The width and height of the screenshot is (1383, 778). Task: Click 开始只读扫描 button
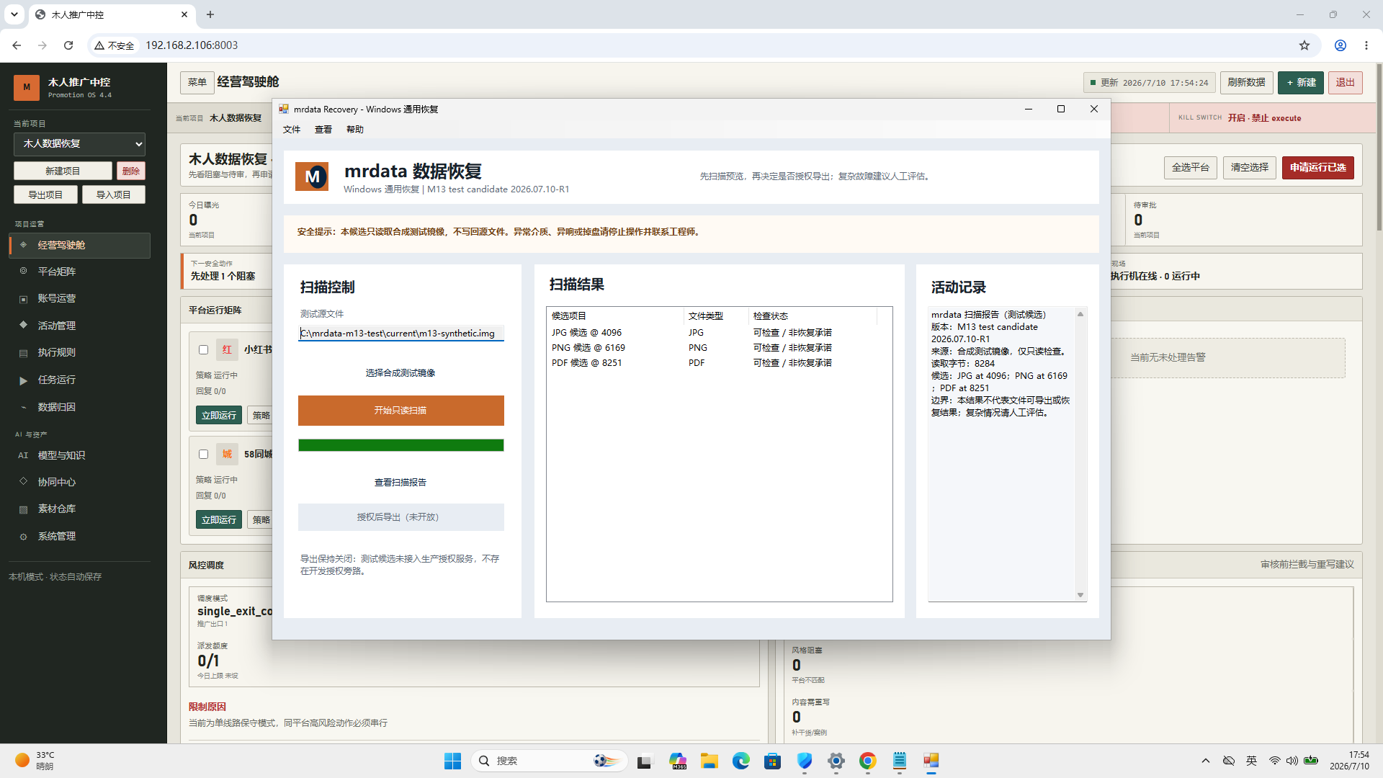pyautogui.click(x=401, y=411)
